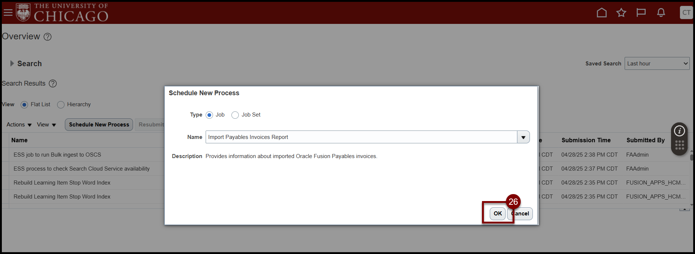Open Favorites star icon

pos(621,13)
